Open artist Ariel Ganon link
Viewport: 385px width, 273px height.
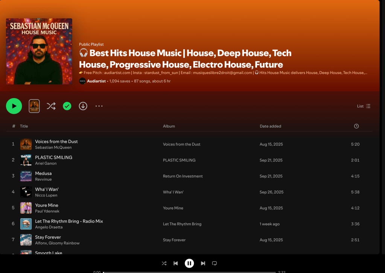pyautogui.click(x=46, y=163)
